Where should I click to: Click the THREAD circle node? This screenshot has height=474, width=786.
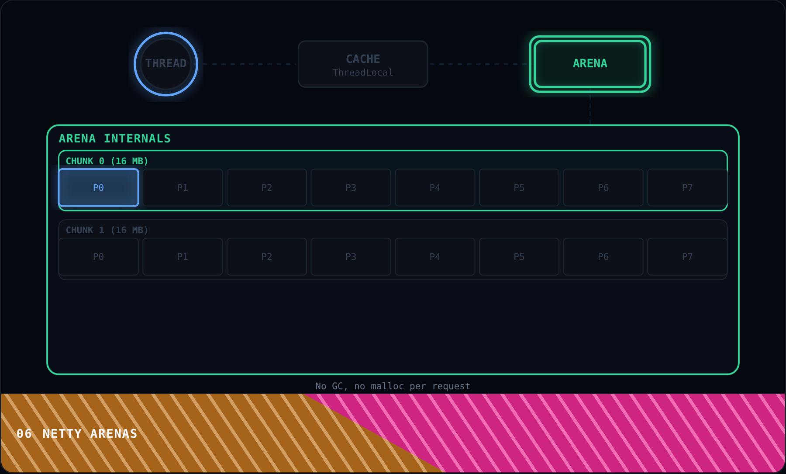166,64
